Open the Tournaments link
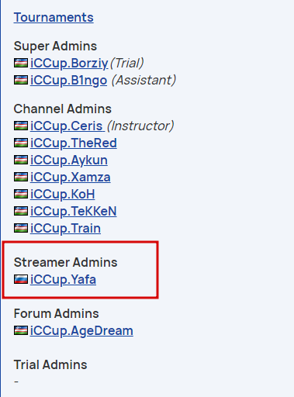The height and width of the screenshot is (397, 294). pos(54,18)
